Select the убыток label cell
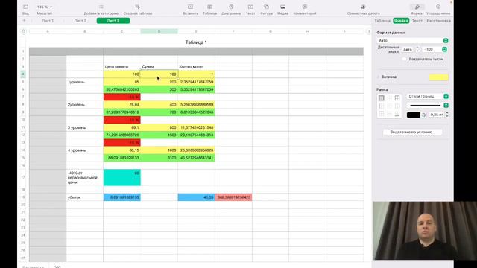This screenshot has height=268, width=477. (84, 197)
